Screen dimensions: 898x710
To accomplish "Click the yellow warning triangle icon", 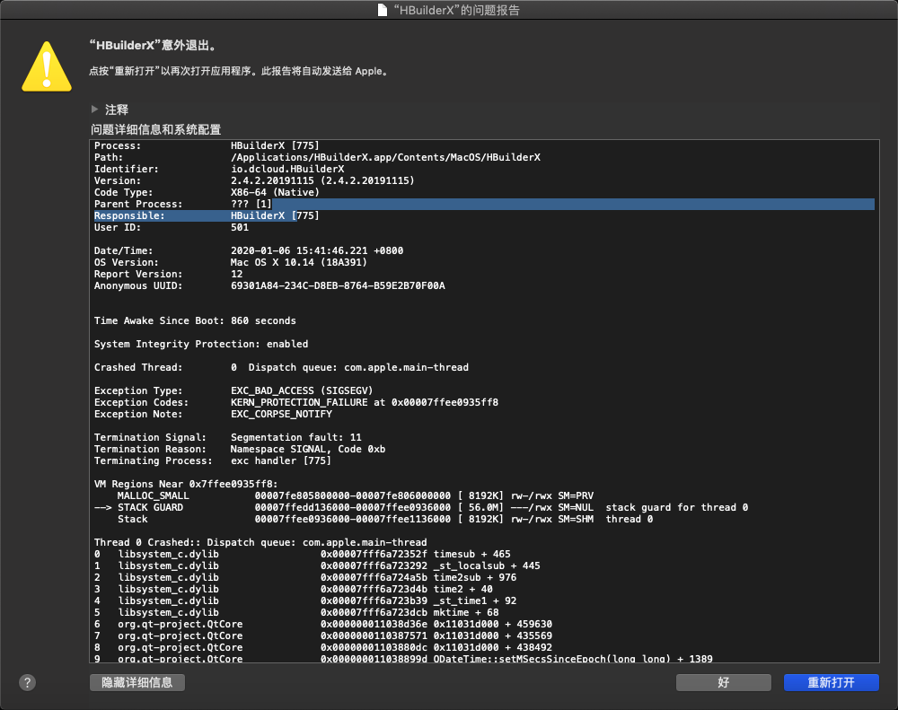I will pyautogui.click(x=47, y=66).
